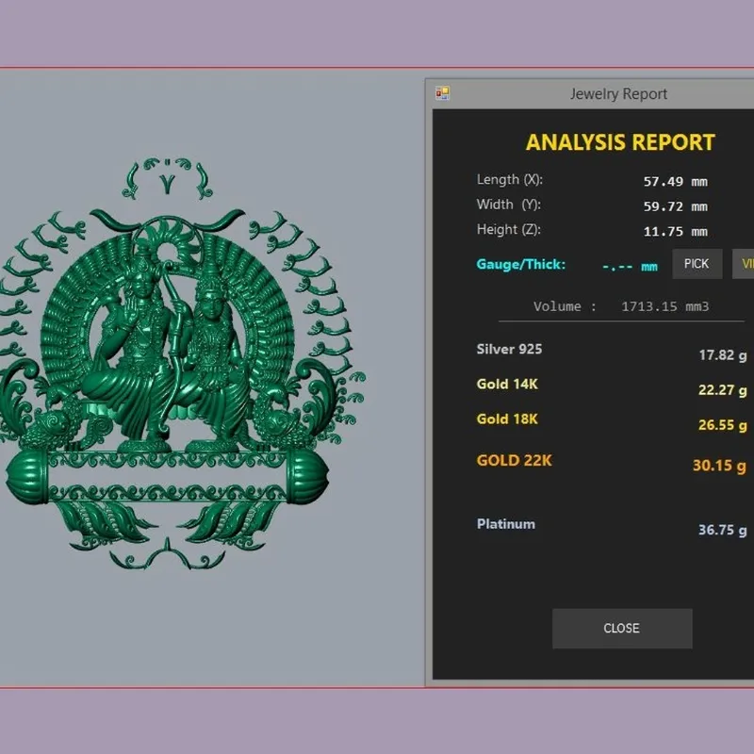Click the Gold 18K weight 26.55 g
This screenshot has height=754, width=754.
tap(722, 425)
